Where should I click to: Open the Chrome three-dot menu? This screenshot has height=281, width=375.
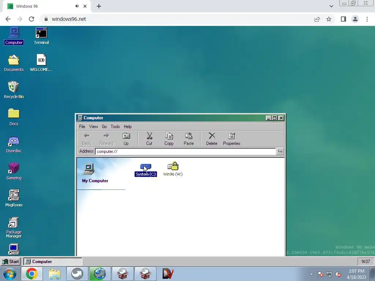point(367,19)
